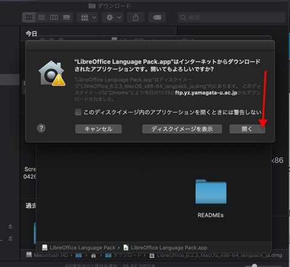The image size is (290, 267).
Task: Check the don't-warn-again disk image checkbox
Action: pos(78,112)
